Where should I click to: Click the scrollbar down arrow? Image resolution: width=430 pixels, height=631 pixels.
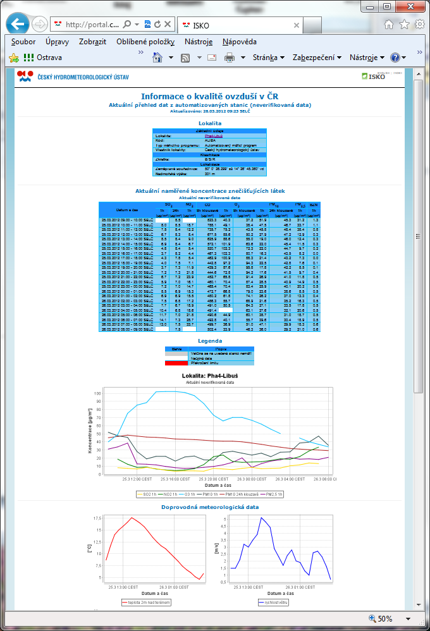coord(419,605)
